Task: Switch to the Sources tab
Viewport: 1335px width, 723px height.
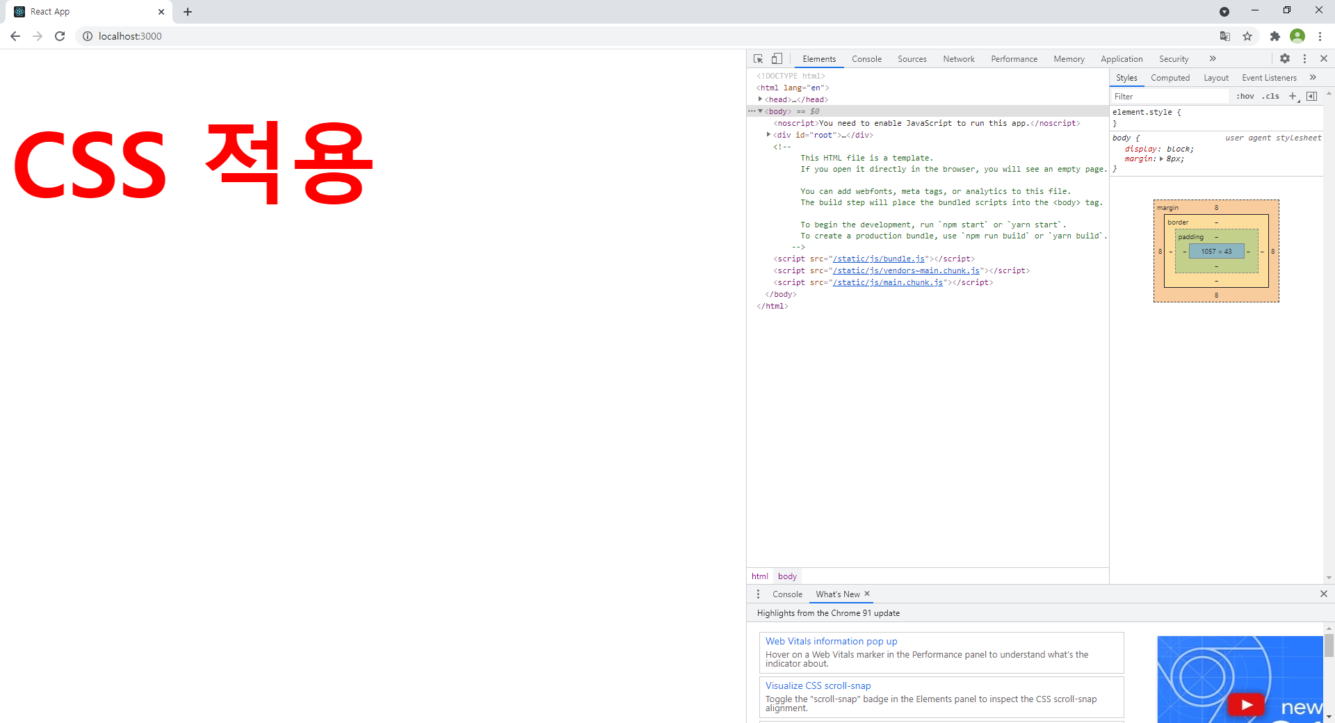Action: click(912, 59)
